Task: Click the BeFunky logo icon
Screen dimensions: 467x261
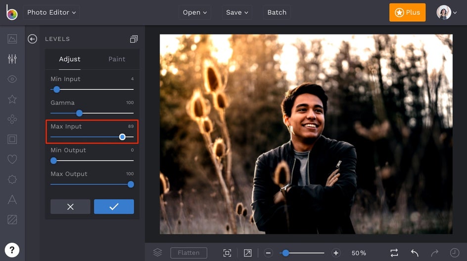Action: pyautogui.click(x=11, y=13)
